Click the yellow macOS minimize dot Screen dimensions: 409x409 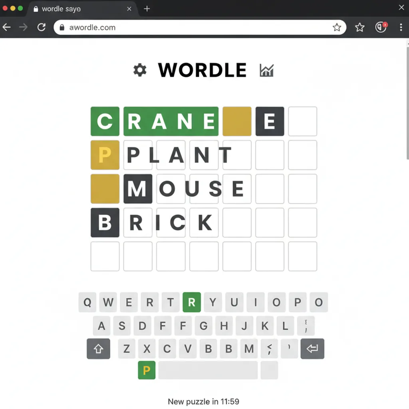pyautogui.click(x=12, y=8)
